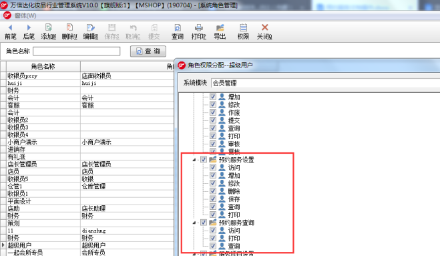Open the 系统模块 combo box
This screenshot has height=256, width=440.
326,83
